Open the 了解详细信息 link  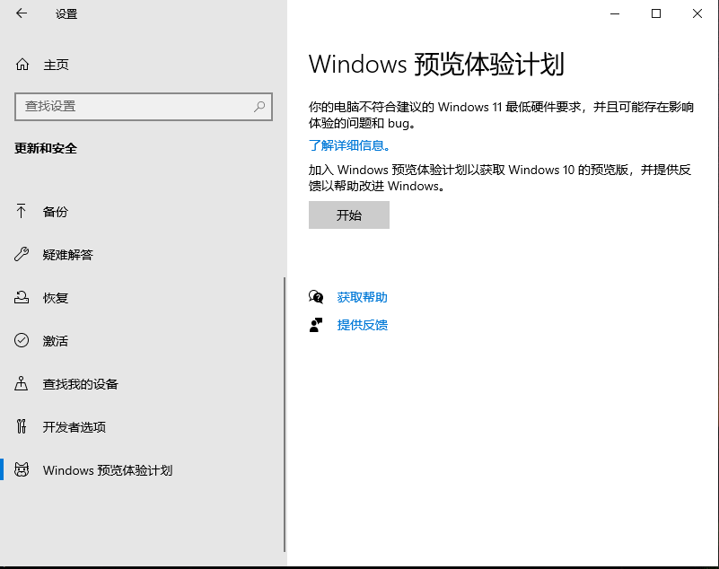350,145
